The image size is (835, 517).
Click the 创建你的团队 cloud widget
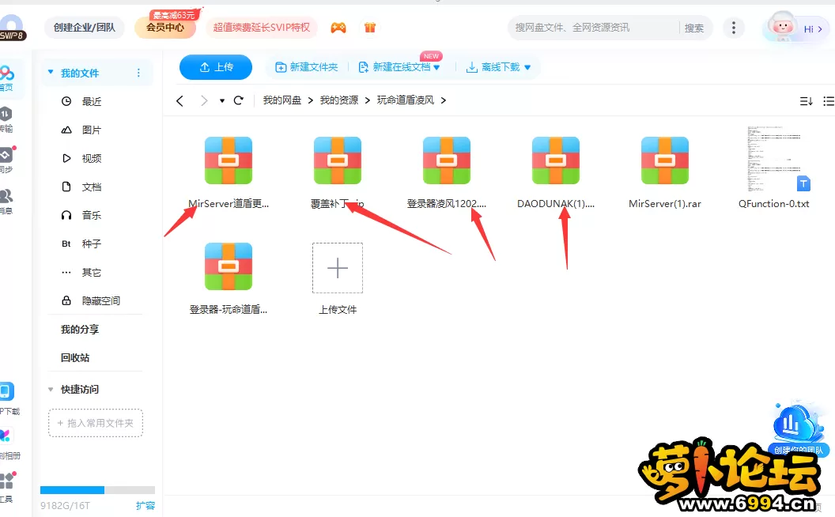[798, 430]
